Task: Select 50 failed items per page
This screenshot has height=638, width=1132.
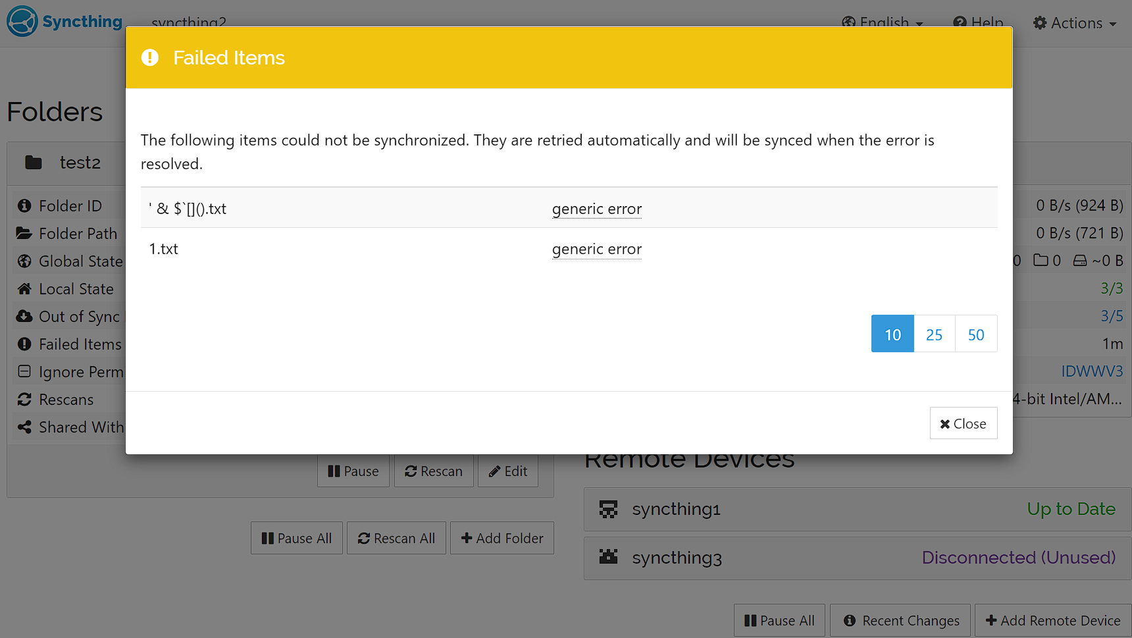Action: click(976, 334)
